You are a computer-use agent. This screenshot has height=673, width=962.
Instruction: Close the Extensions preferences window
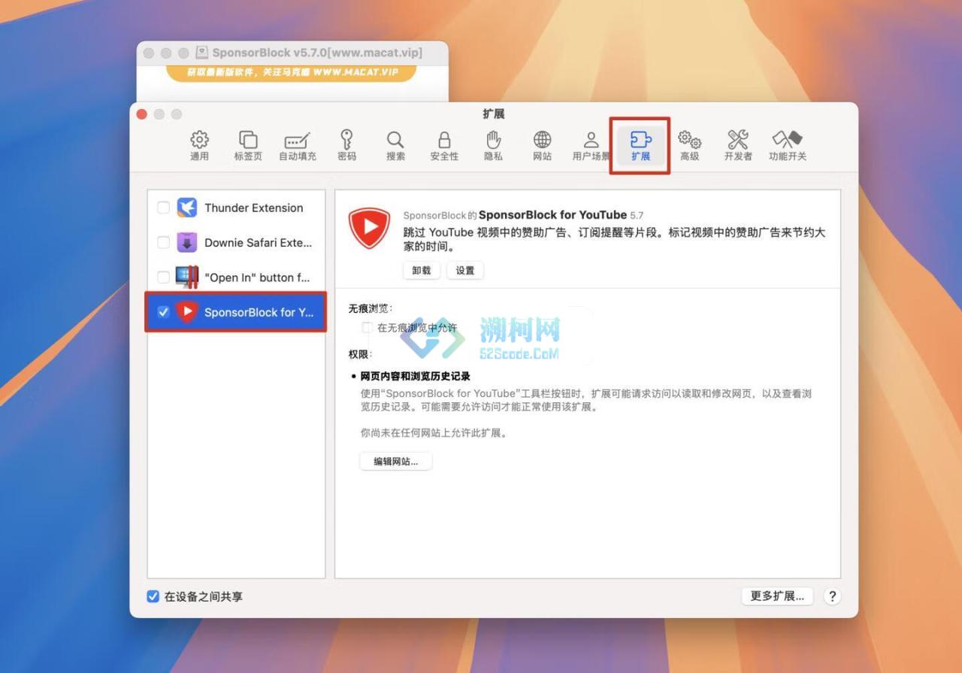pos(141,114)
